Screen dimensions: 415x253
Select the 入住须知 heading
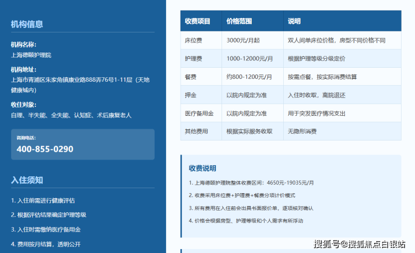click(27, 180)
